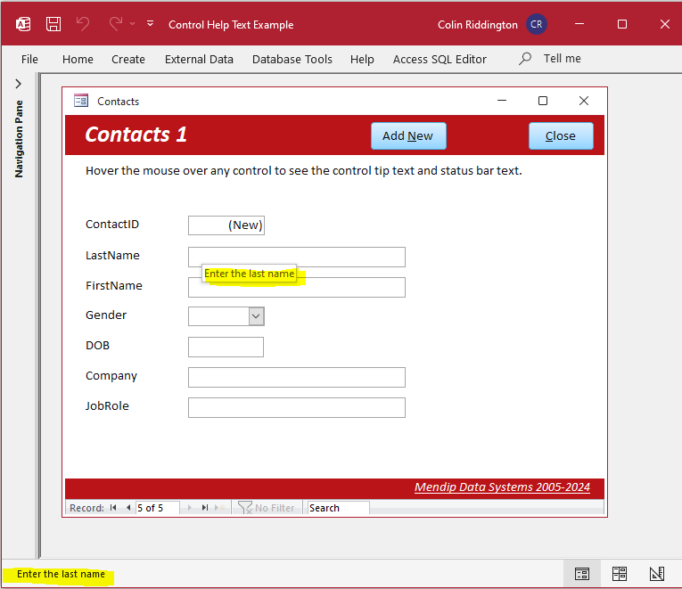Switch to the Create tab
The height and width of the screenshot is (589, 682).
tap(127, 59)
